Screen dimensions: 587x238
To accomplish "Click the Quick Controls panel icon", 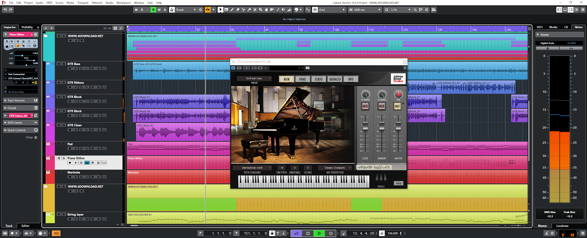I will point(36,130).
